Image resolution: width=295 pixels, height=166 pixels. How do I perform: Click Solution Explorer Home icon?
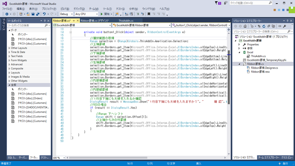click(x=245, y=26)
